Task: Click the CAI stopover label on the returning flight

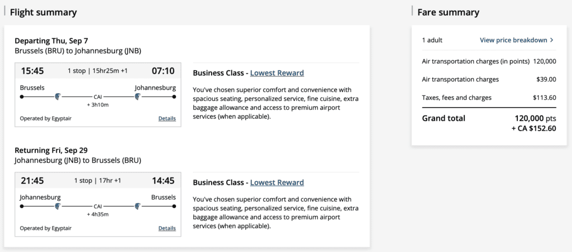Action: tap(98, 206)
